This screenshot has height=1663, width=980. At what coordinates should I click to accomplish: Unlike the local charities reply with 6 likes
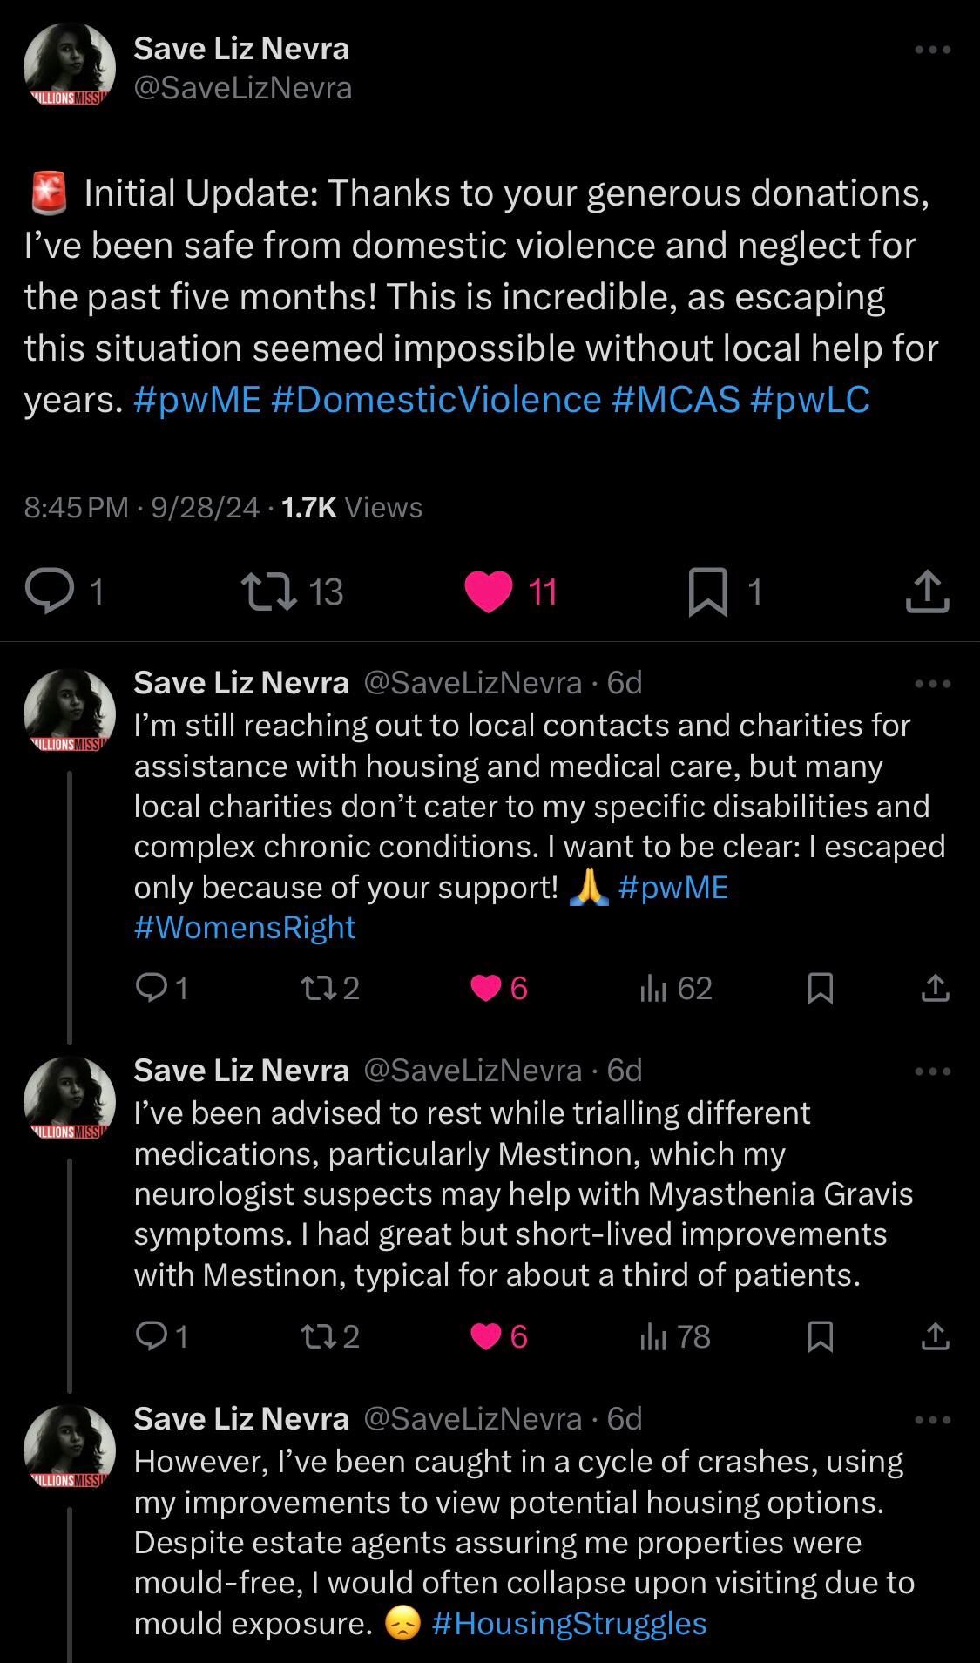pyautogui.click(x=485, y=988)
